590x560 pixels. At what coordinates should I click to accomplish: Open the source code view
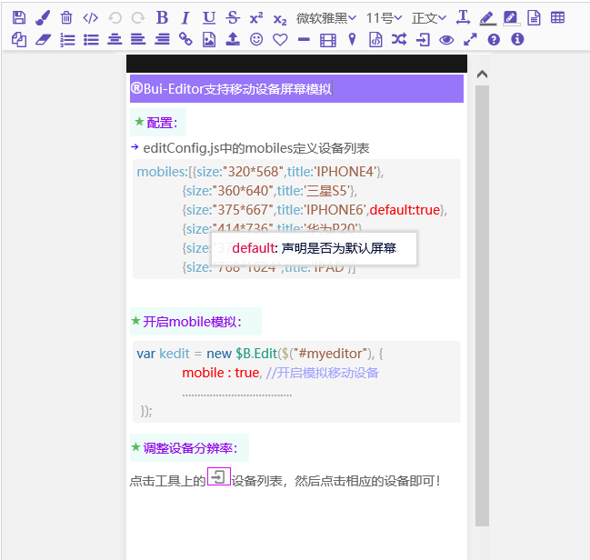coord(90,17)
